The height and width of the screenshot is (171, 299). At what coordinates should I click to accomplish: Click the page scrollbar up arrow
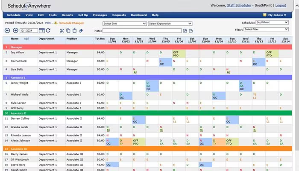click(x=297, y=6)
